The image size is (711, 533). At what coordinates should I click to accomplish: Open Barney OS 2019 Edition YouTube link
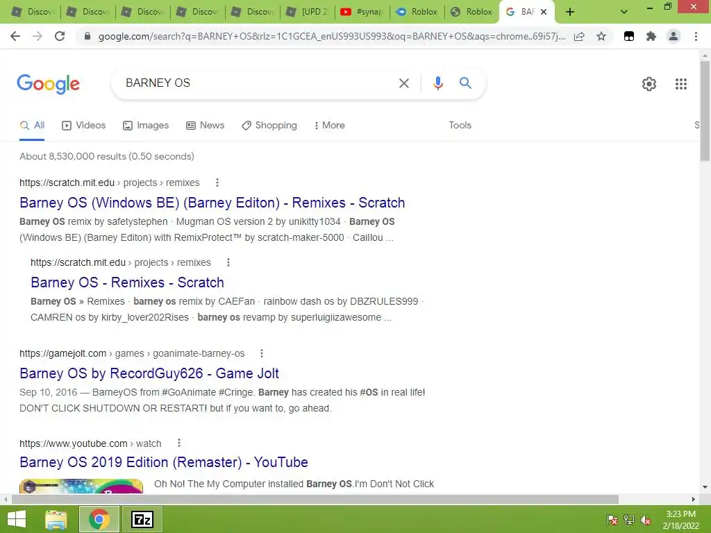[x=164, y=462]
